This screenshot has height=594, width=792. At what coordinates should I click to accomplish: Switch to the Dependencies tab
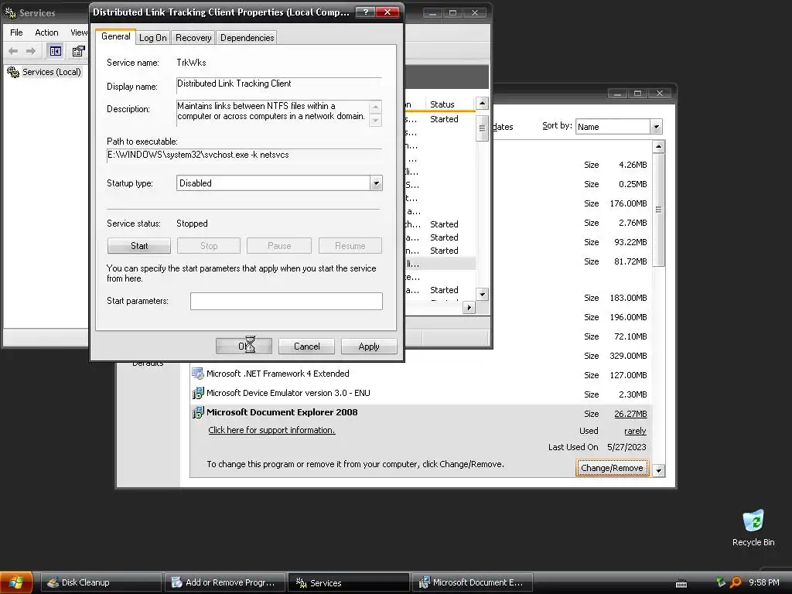click(x=247, y=38)
